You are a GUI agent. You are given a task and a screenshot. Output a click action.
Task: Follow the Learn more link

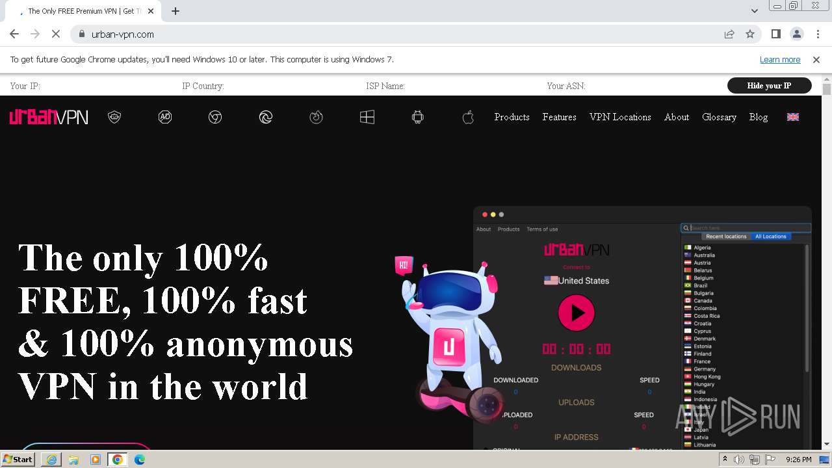[780, 60]
